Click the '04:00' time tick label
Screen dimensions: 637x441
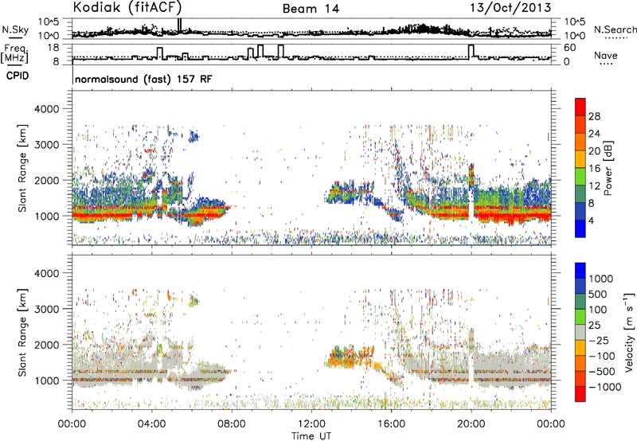(151, 424)
